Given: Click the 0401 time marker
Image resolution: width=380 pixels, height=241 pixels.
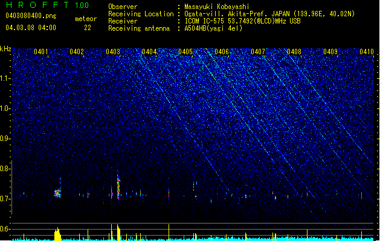Looking at the screenshot, I should click(x=40, y=52).
